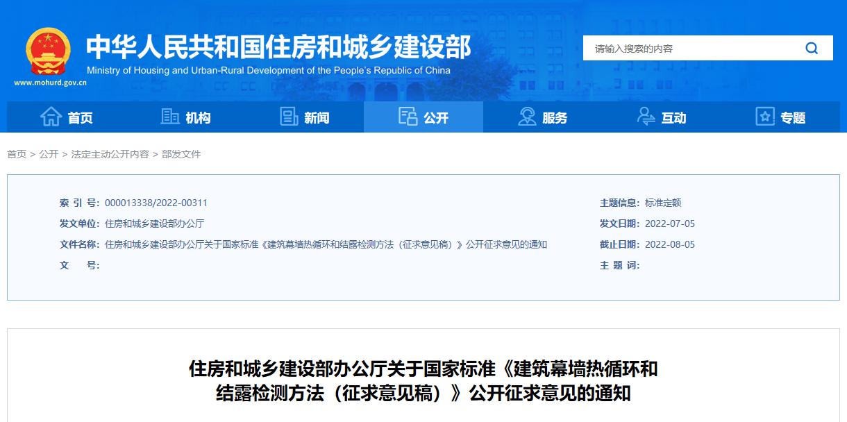Click the newspaper icon beside 新闻
The width and height of the screenshot is (847, 422).
pos(289,117)
